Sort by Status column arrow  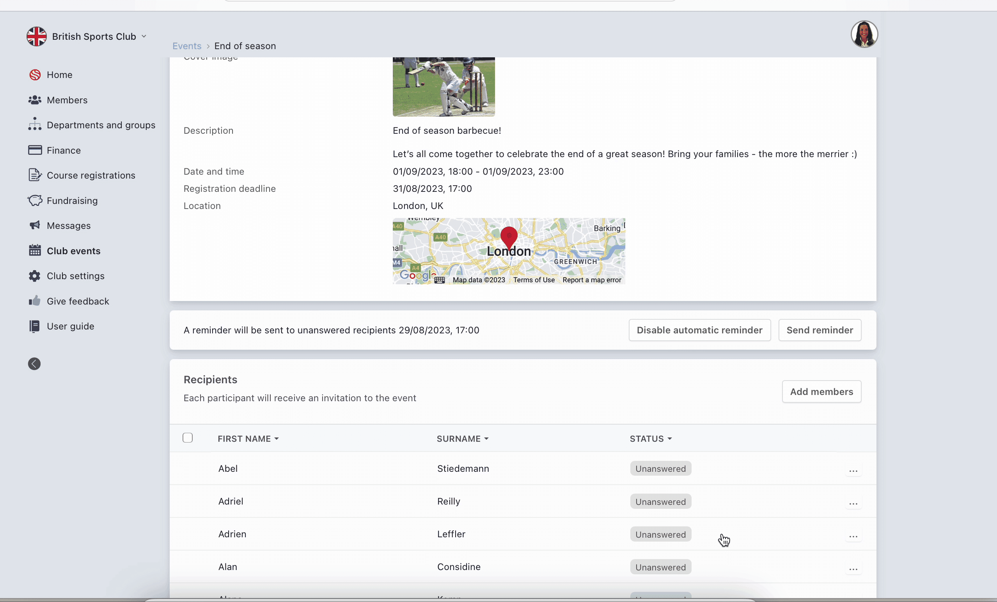[670, 439]
